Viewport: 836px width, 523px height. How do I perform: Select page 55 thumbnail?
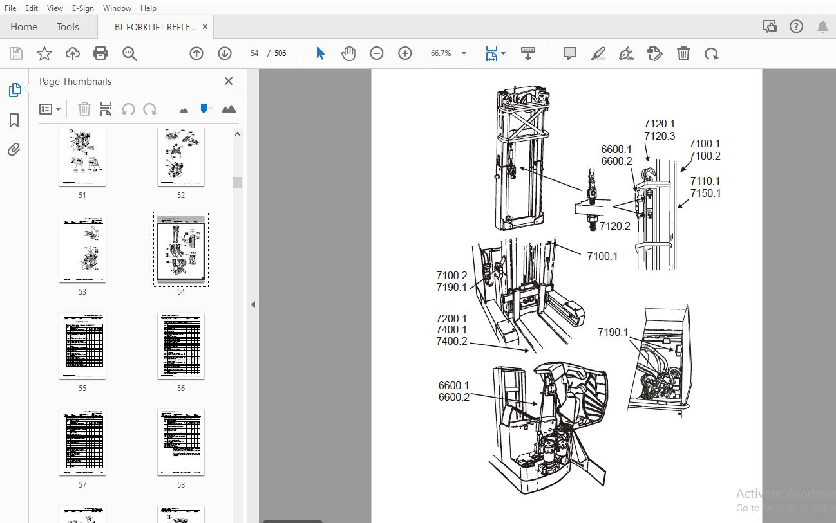pos(82,345)
